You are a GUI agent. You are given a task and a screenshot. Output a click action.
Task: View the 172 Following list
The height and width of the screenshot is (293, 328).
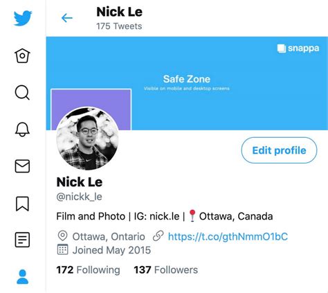(88, 270)
